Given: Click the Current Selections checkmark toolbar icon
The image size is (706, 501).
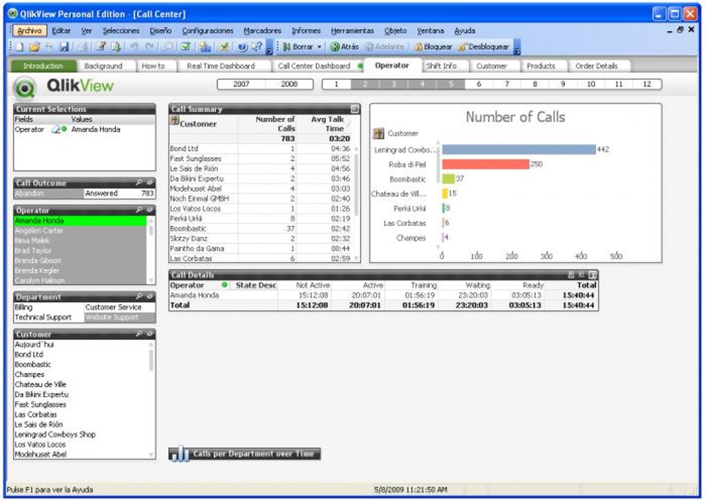Looking at the screenshot, I should (185, 47).
